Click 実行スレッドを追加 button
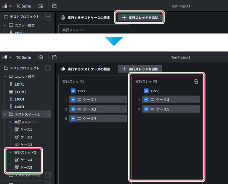Viewport: 228px width, 184px height. coord(140,69)
